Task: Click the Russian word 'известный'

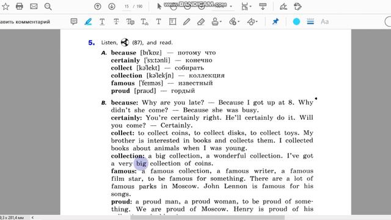Action: pyautogui.click(x=195, y=83)
